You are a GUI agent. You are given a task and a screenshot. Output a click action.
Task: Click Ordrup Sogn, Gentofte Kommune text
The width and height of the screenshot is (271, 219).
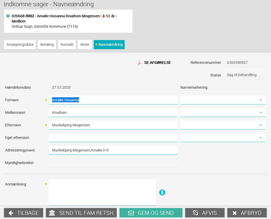pyautogui.click(x=45, y=27)
